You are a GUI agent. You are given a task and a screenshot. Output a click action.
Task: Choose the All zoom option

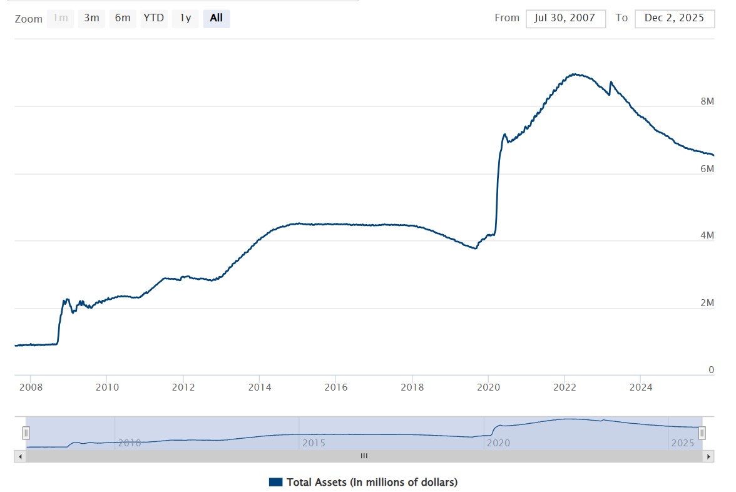point(217,18)
